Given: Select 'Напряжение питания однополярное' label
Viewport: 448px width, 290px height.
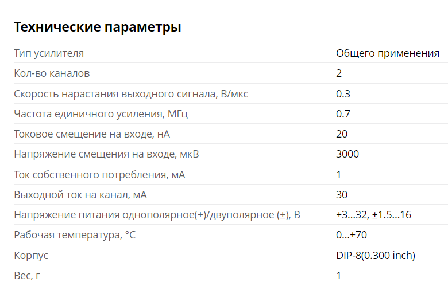Looking at the screenshot, I should click(157, 215).
